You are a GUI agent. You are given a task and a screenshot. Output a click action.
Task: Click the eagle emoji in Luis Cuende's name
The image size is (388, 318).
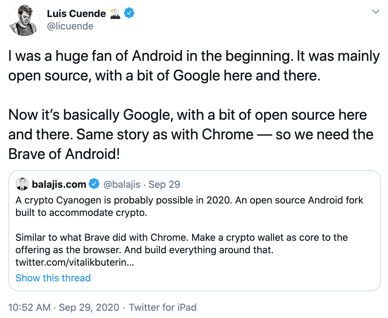coord(115,13)
